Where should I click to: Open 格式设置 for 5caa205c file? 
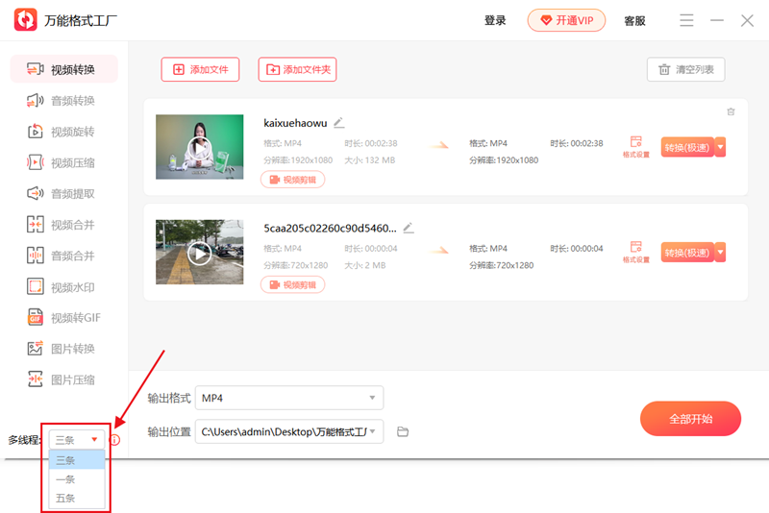(x=636, y=253)
